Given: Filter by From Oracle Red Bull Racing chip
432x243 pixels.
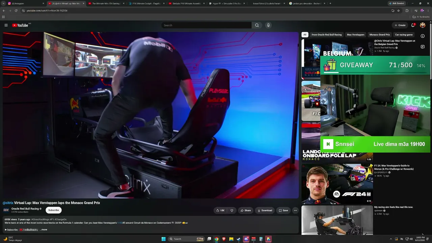Looking at the screenshot, I should coord(326,35).
